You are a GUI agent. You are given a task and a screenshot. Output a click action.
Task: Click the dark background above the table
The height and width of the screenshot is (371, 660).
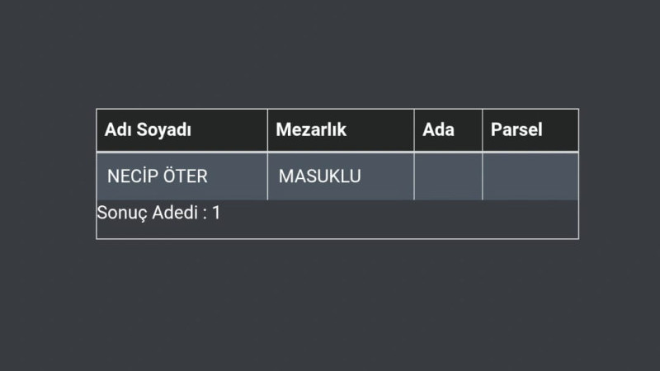click(330, 54)
